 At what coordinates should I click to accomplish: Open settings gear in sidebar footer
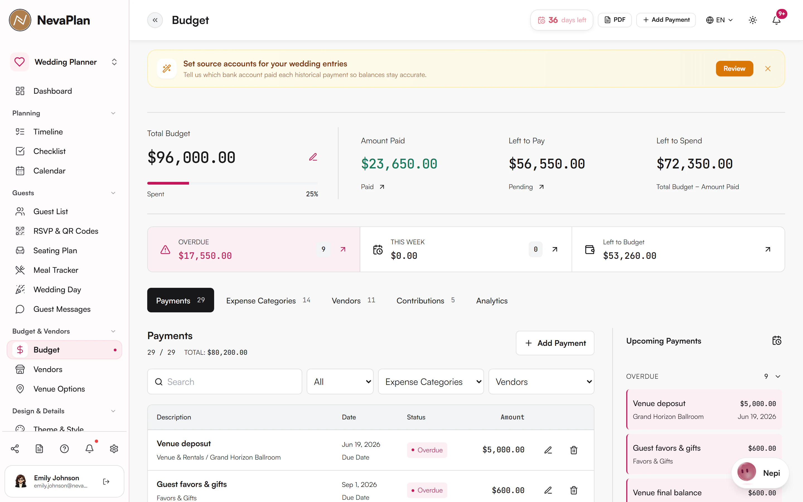[114, 449]
